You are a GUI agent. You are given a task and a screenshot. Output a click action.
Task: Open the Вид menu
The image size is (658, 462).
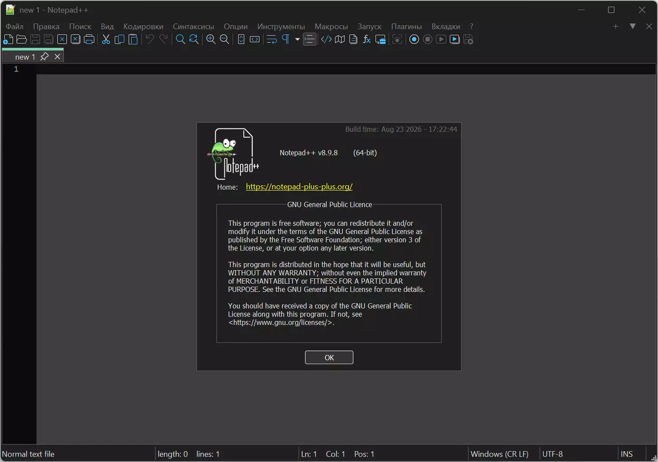click(107, 26)
